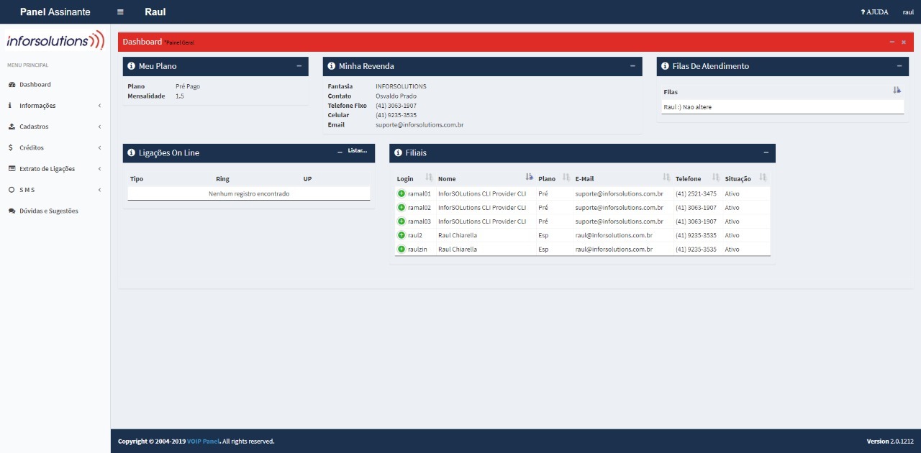
Task: Click the Listar... button
Action: tap(358, 151)
